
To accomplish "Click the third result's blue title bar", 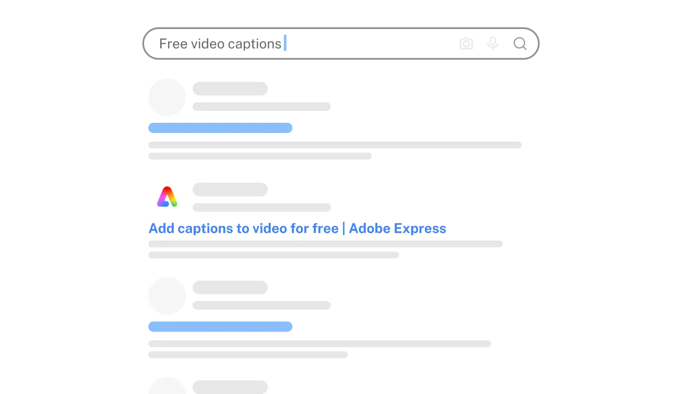I will pyautogui.click(x=220, y=327).
